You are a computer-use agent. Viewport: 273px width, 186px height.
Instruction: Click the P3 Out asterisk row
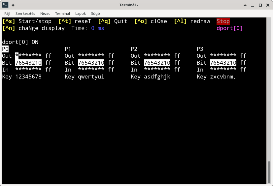point(223,56)
